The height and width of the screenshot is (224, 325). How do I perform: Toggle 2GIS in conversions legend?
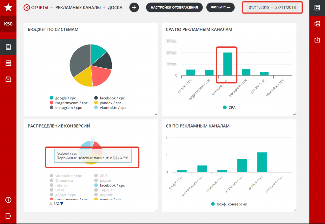[x=101, y=176]
